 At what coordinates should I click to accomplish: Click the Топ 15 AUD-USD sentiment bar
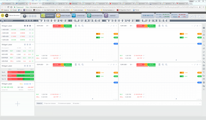coord(21,79)
